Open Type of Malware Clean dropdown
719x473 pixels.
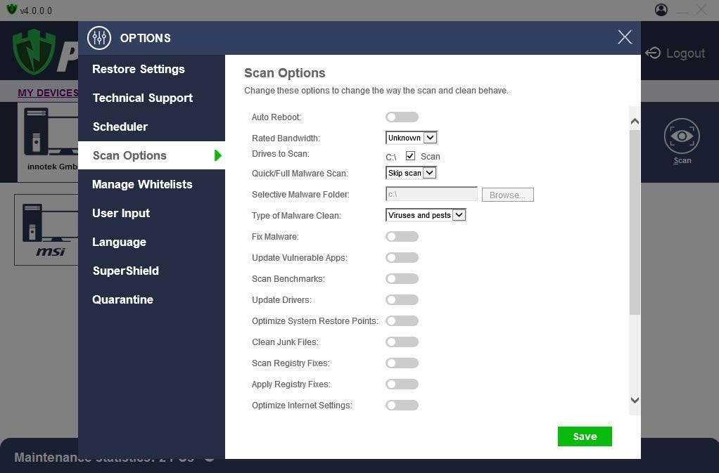426,215
